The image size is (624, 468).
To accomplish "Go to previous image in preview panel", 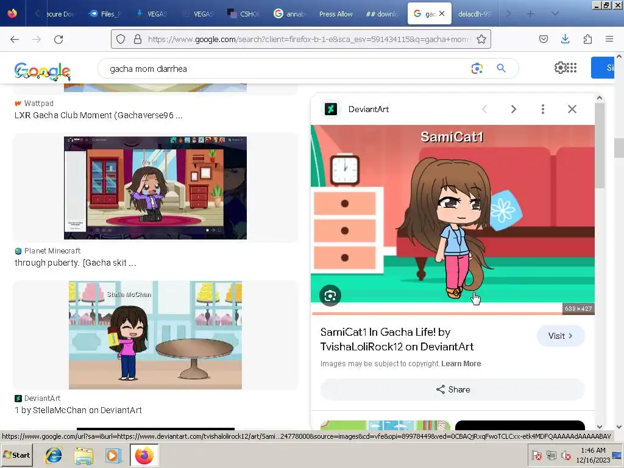I will click(484, 109).
